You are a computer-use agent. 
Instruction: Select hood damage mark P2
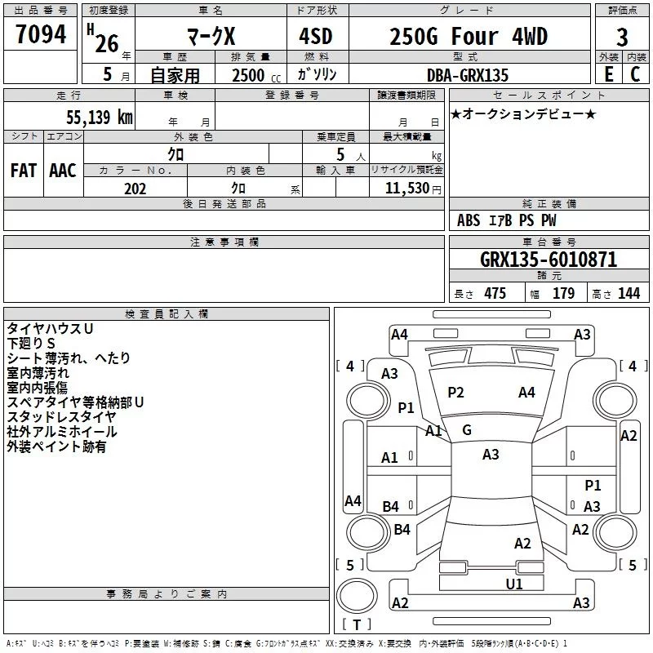455,393
